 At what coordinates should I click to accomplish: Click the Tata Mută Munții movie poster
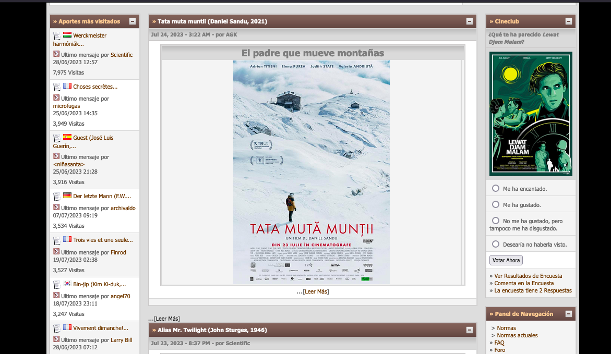(312, 172)
